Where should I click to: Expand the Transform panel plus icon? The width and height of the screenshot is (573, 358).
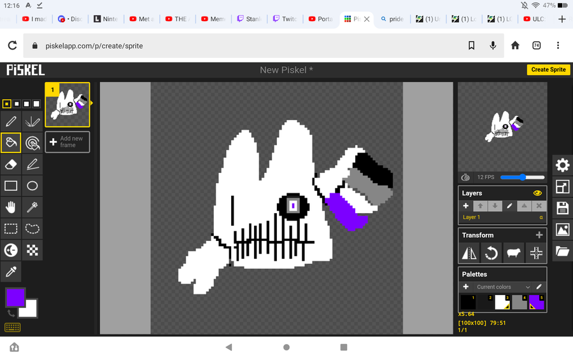point(539,235)
